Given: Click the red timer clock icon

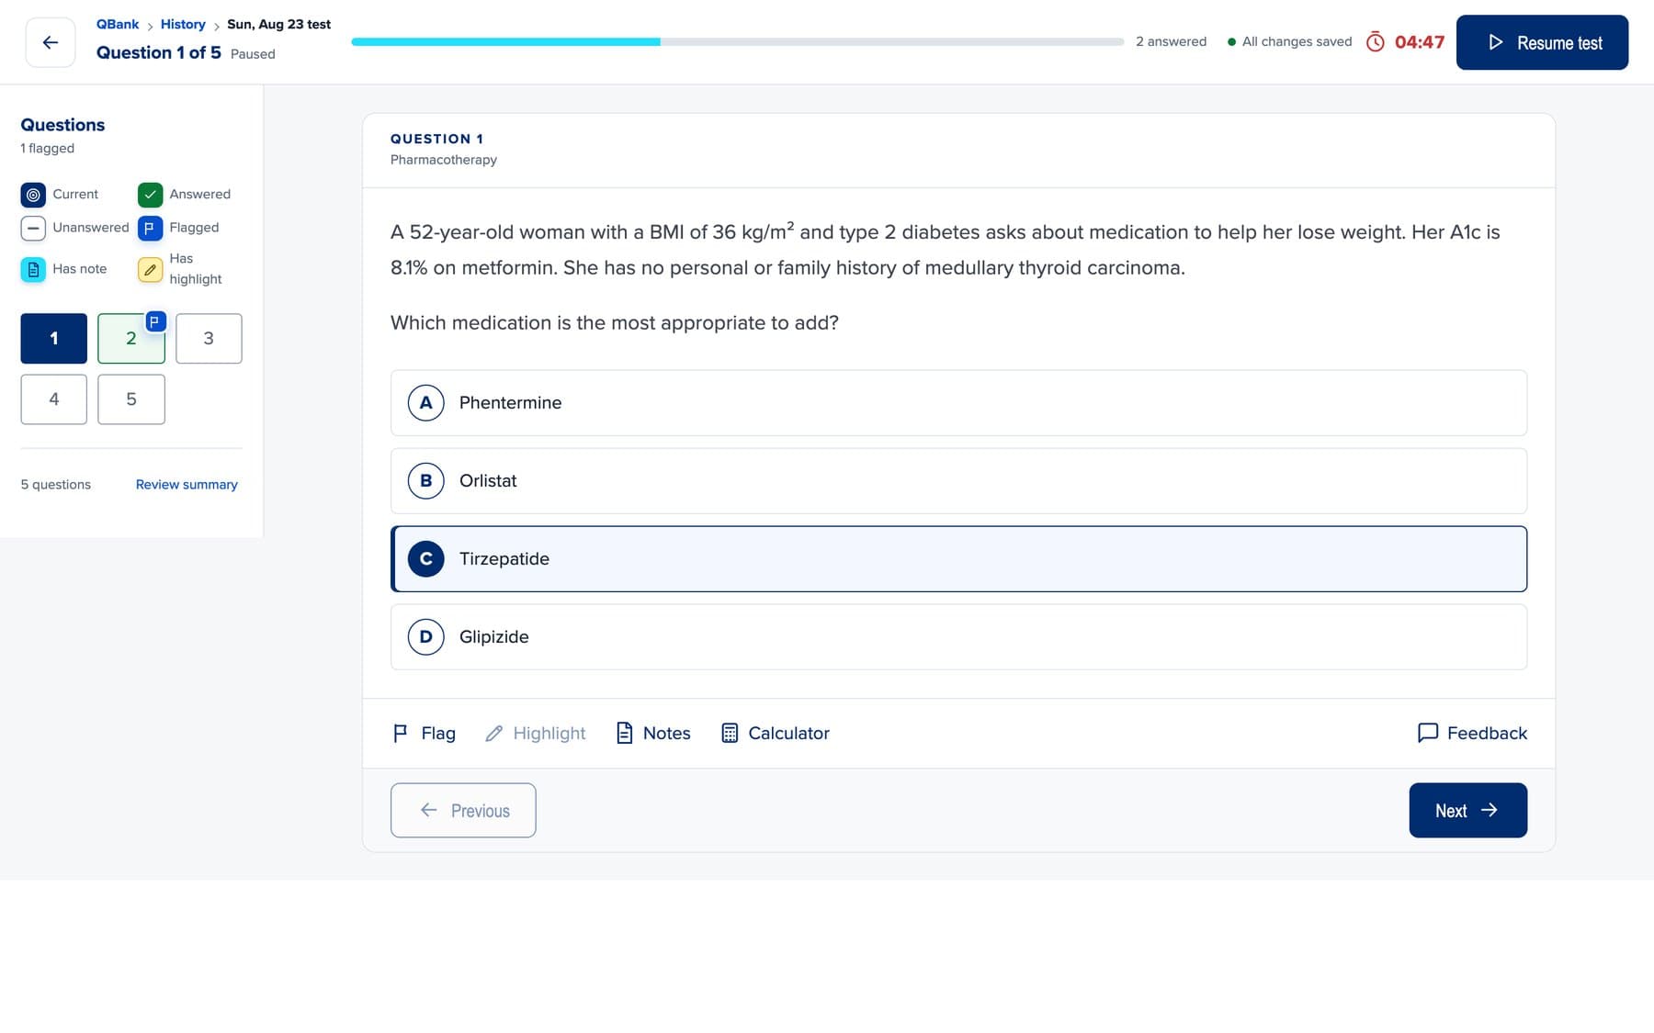Looking at the screenshot, I should pos(1375,42).
